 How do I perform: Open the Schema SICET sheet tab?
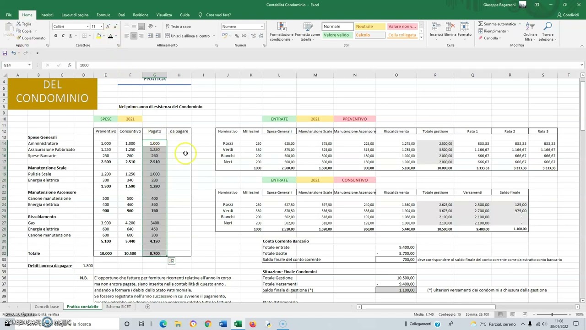(119, 307)
